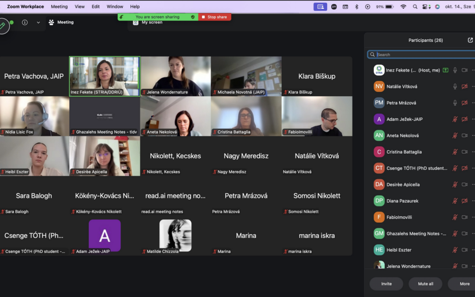Open the meeting info icon

(25, 22)
